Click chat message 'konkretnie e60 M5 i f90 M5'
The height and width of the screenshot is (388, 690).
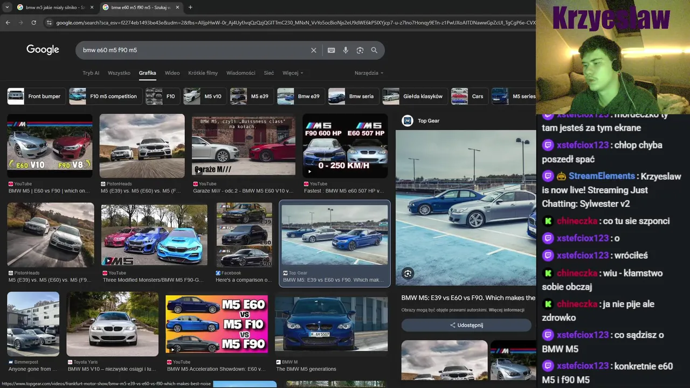pos(608,373)
